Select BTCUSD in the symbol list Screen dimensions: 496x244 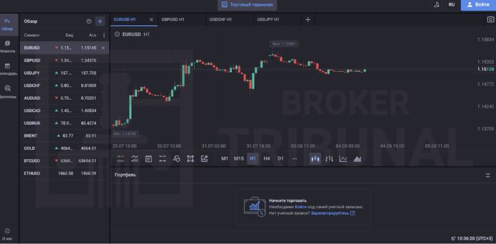click(64, 161)
